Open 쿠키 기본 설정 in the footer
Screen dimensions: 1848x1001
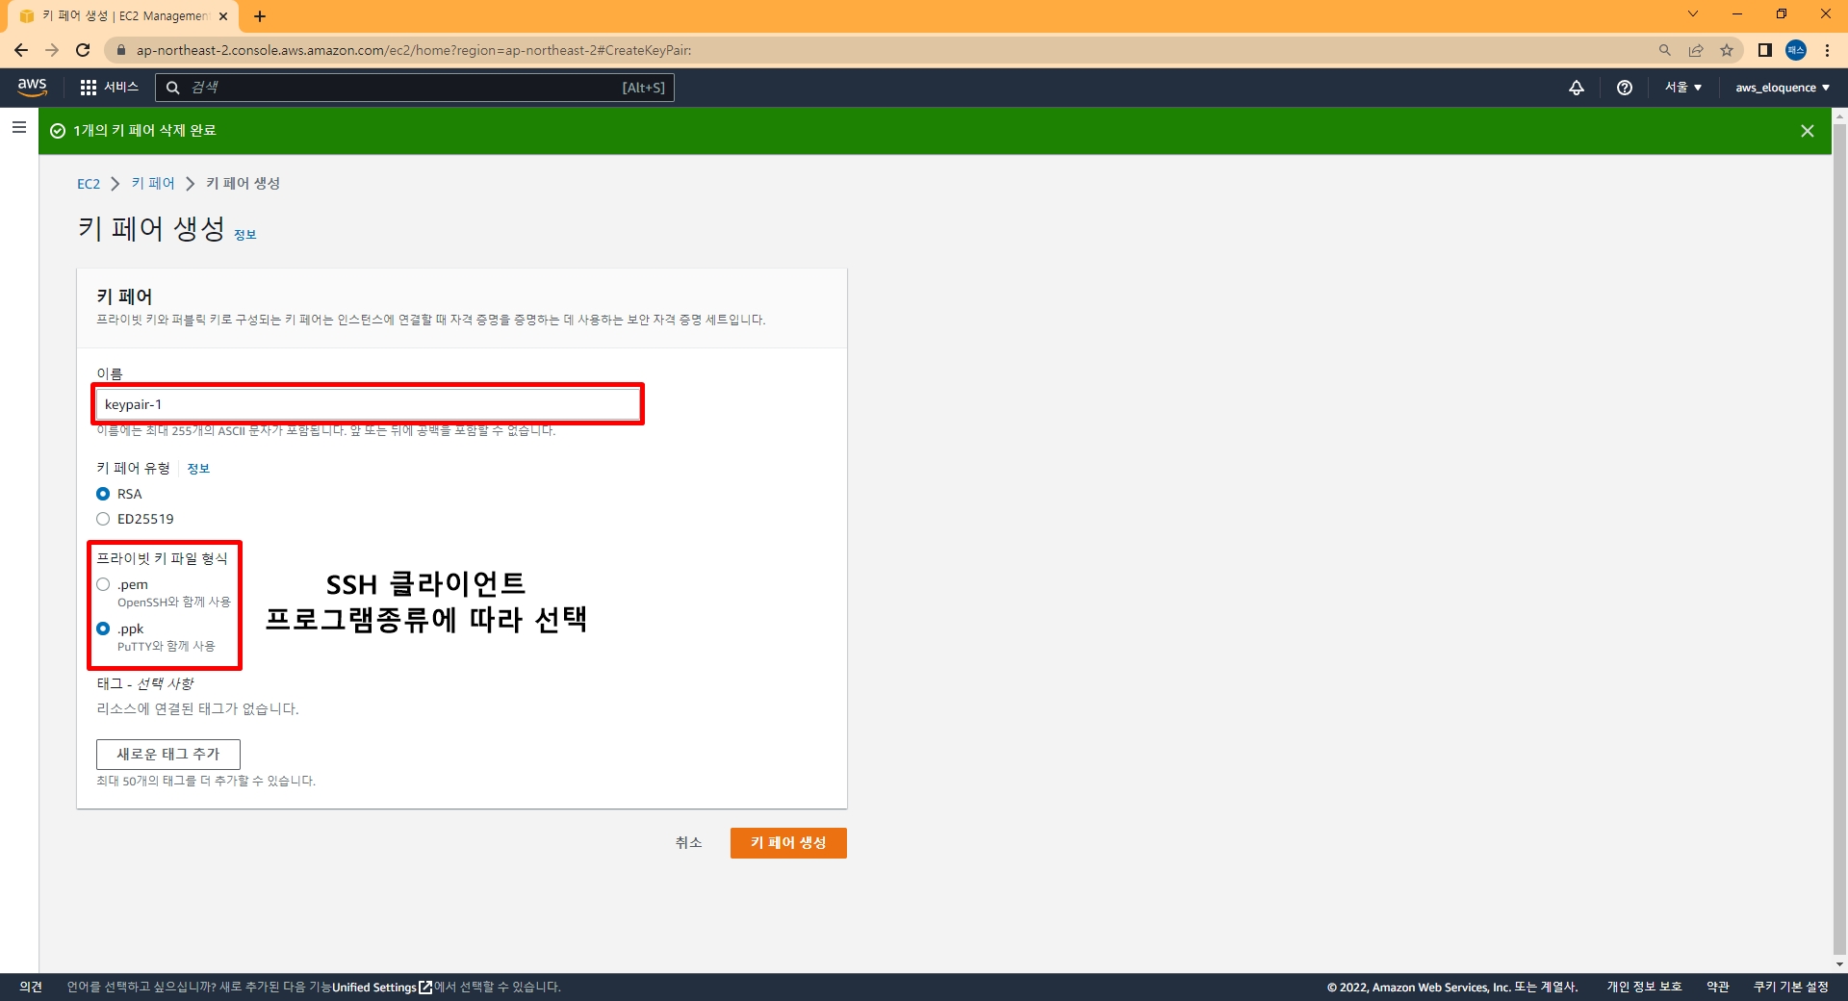point(1787,987)
